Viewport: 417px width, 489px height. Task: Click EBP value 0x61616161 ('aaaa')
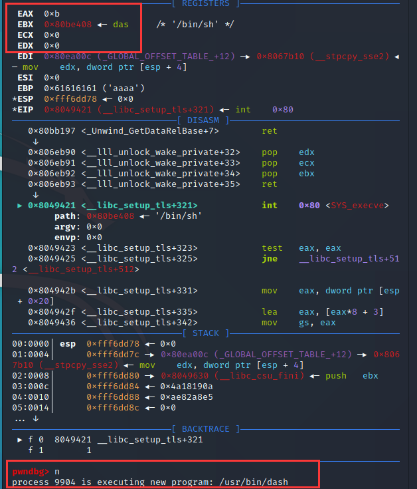coord(94,88)
